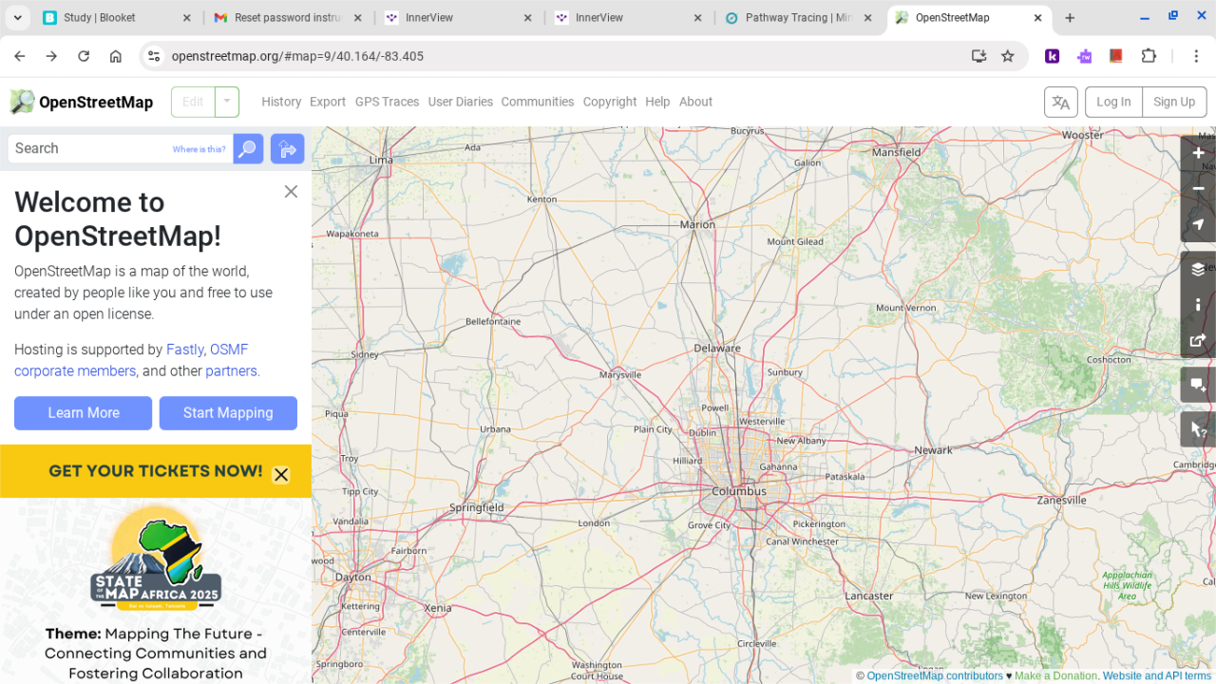
Task: Open the map key info panel
Action: pyautogui.click(x=1198, y=305)
